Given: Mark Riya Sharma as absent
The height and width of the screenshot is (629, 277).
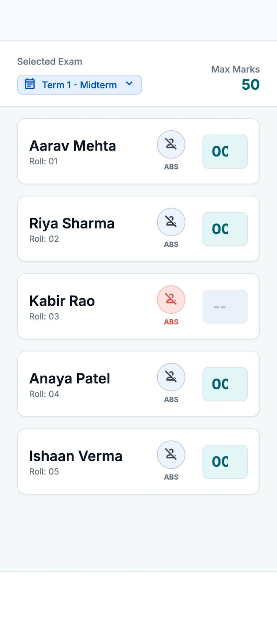Looking at the screenshot, I should tap(171, 222).
